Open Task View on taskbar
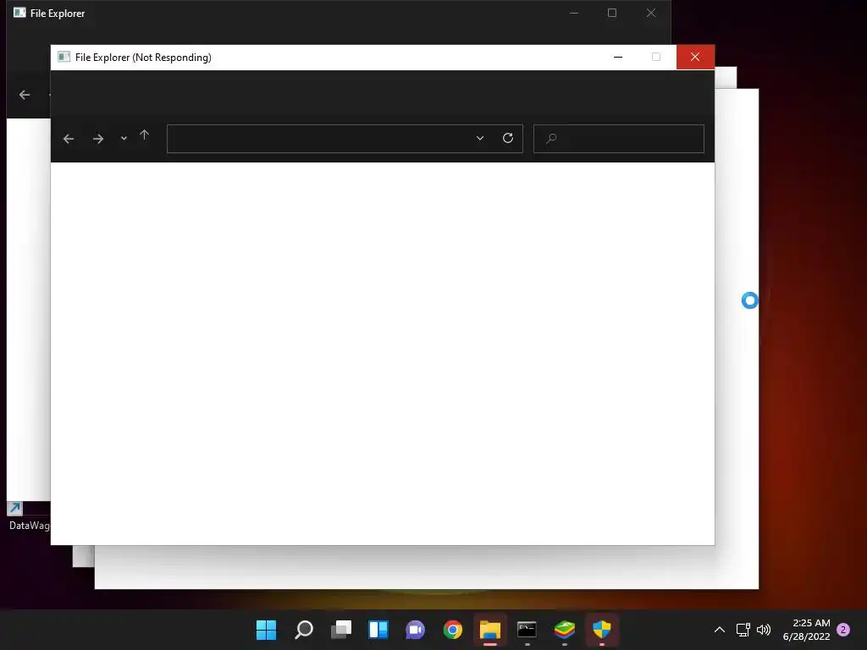The height and width of the screenshot is (650, 867). pos(340,630)
